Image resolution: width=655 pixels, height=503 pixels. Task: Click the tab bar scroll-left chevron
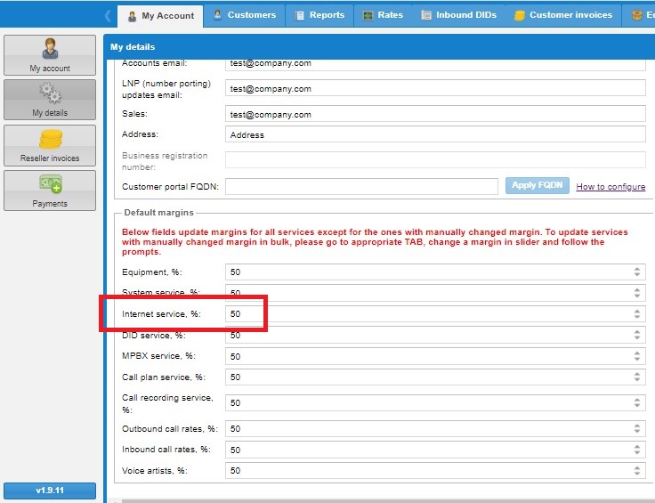point(108,15)
